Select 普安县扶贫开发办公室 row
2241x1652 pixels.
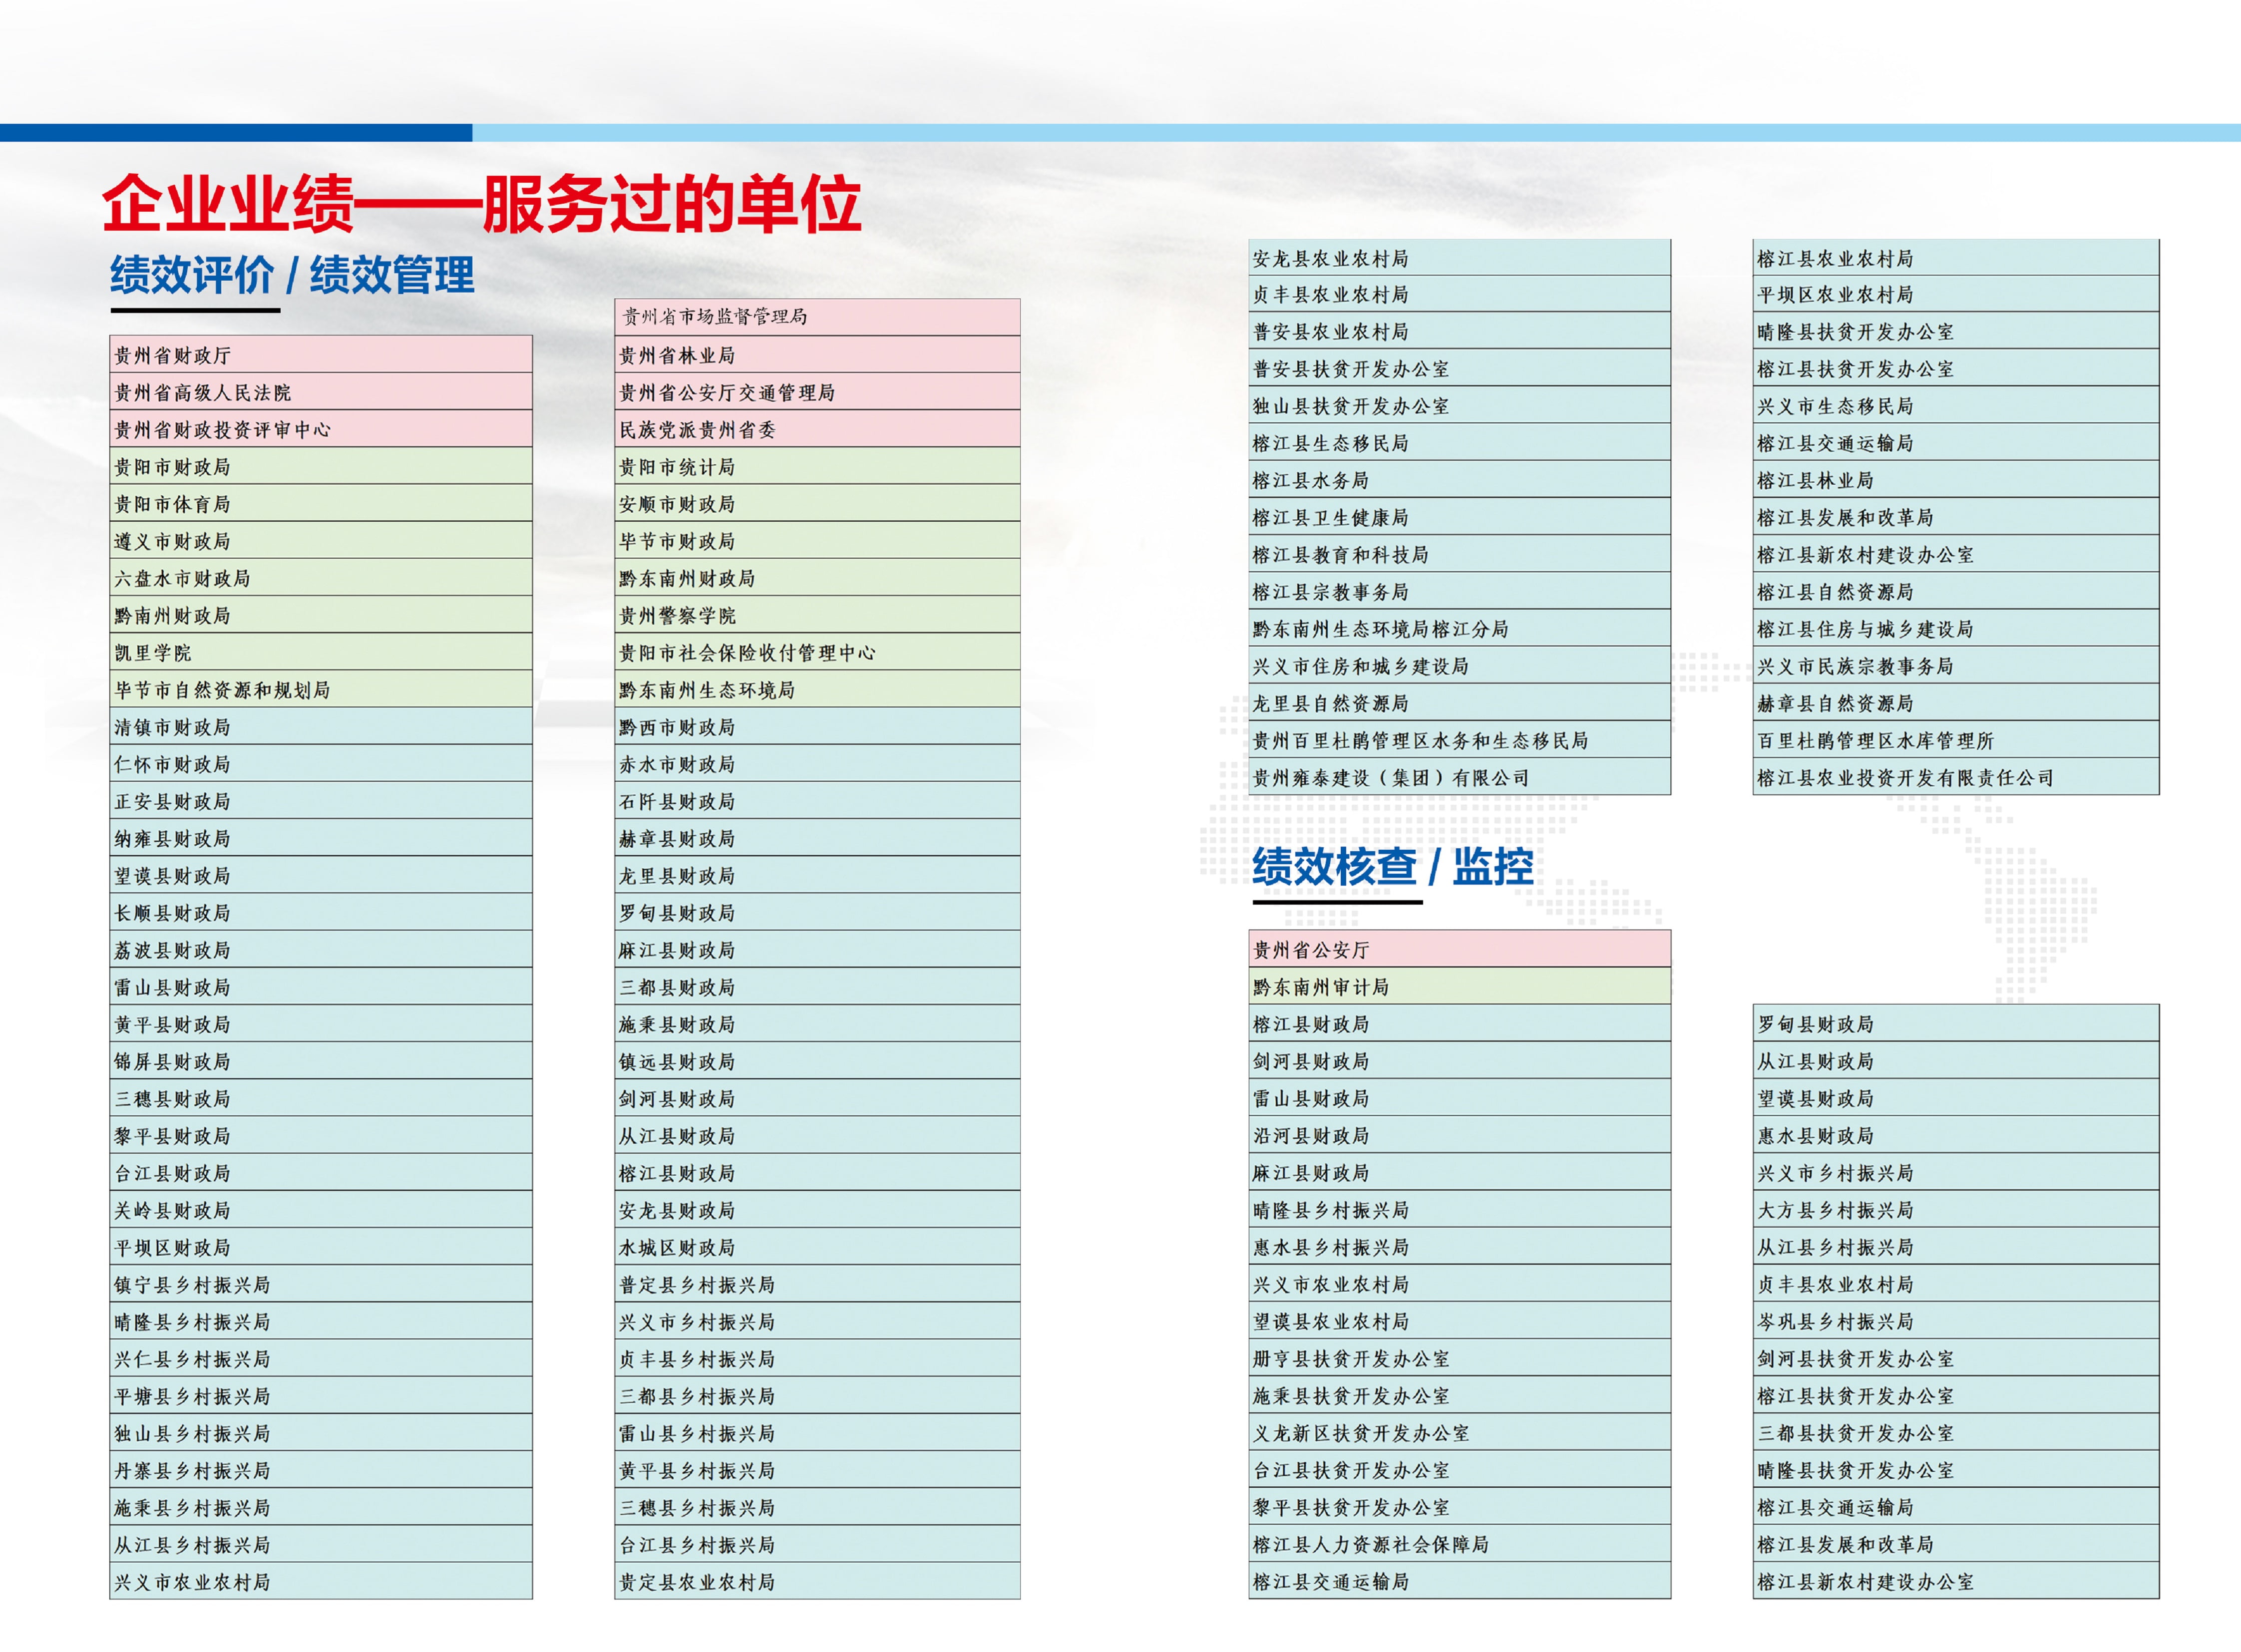coord(1459,368)
